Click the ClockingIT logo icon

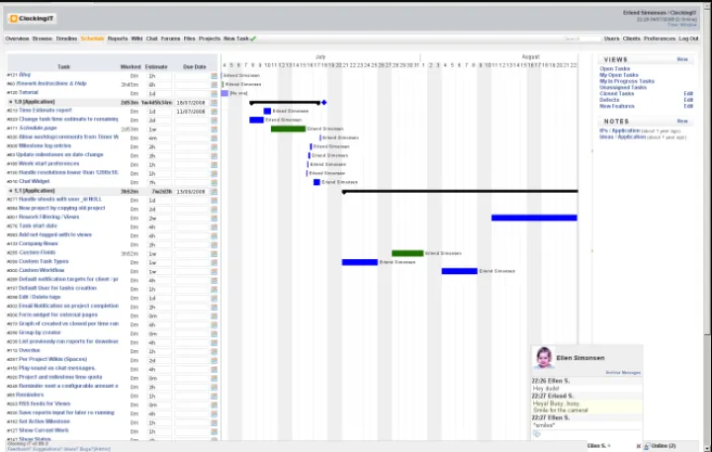pyautogui.click(x=13, y=18)
